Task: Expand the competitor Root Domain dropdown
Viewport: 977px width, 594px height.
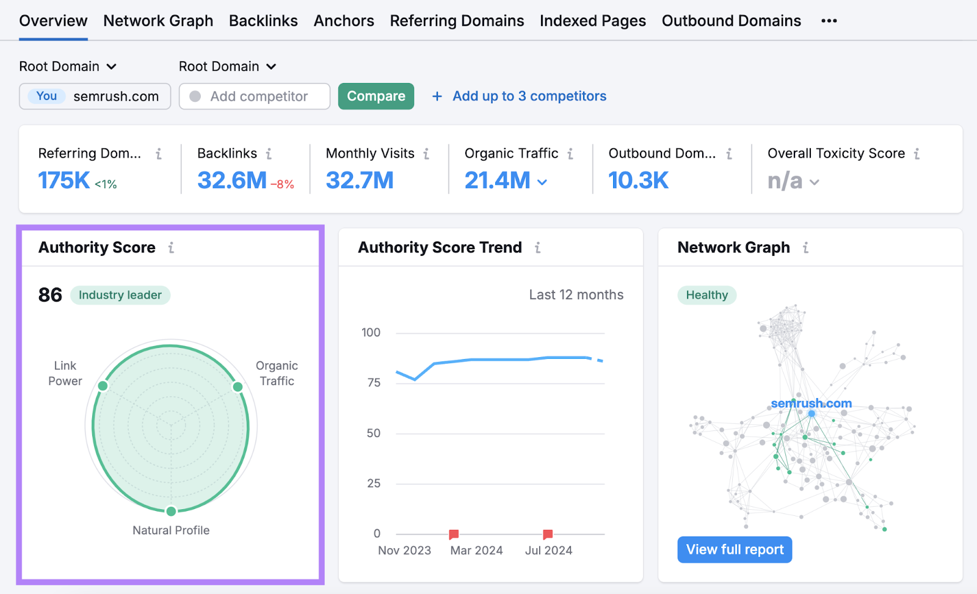Action: pyautogui.click(x=227, y=67)
